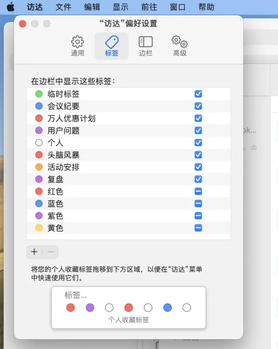278x349 pixels.
Task: Toggle the 紫色 mixed-state checkbox
Action: tap(198, 216)
